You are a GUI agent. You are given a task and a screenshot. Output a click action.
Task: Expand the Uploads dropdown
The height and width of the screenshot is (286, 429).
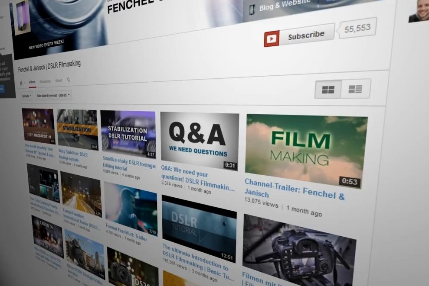[27, 96]
